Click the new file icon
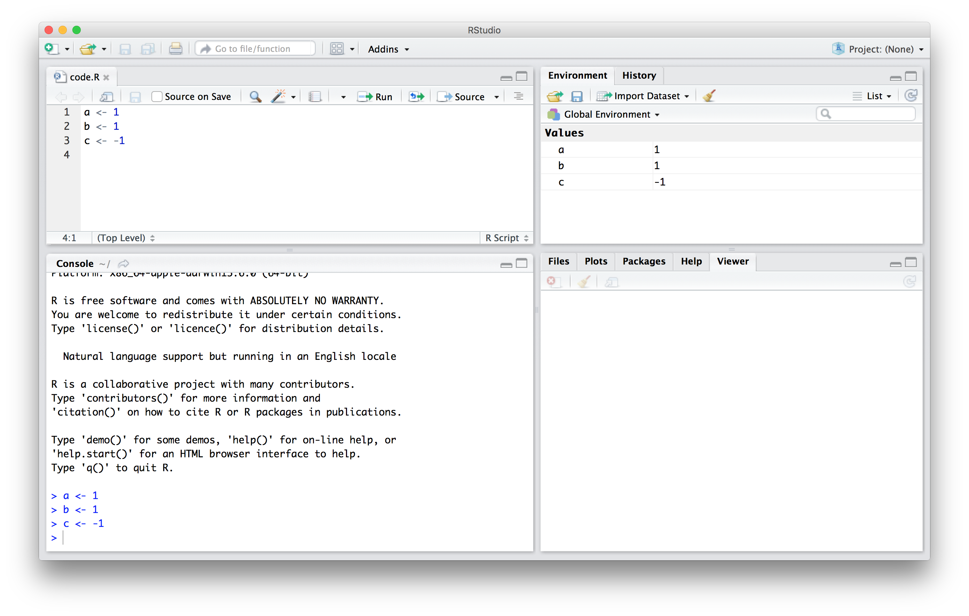Image resolution: width=969 pixels, height=616 pixels. pyautogui.click(x=52, y=49)
